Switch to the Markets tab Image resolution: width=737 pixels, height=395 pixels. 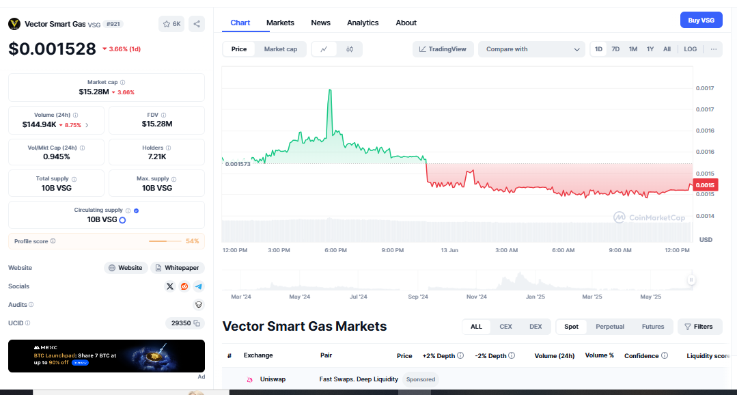coord(280,23)
